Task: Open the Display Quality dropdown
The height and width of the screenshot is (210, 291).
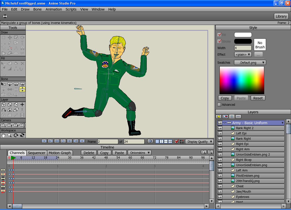Action: point(199,142)
